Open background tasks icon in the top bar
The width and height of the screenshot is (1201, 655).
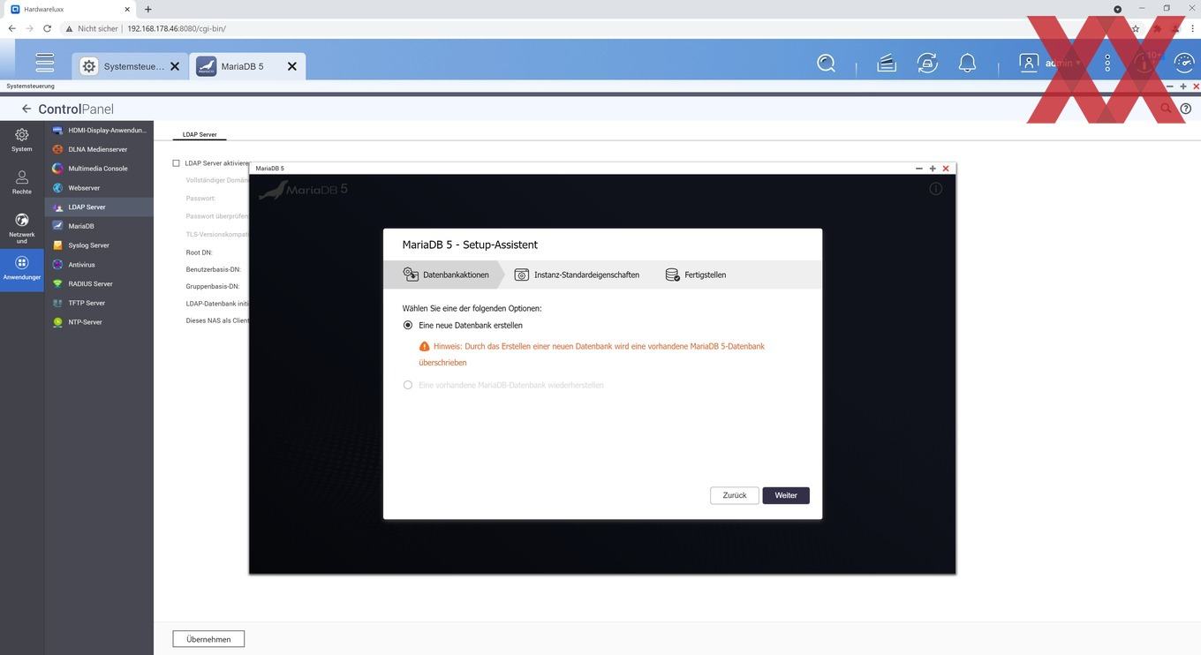tap(887, 64)
